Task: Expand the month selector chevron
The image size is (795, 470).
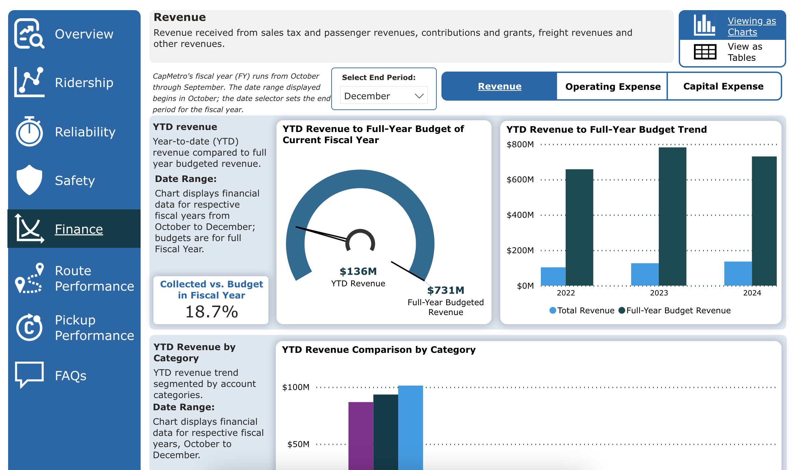Action: pos(419,96)
